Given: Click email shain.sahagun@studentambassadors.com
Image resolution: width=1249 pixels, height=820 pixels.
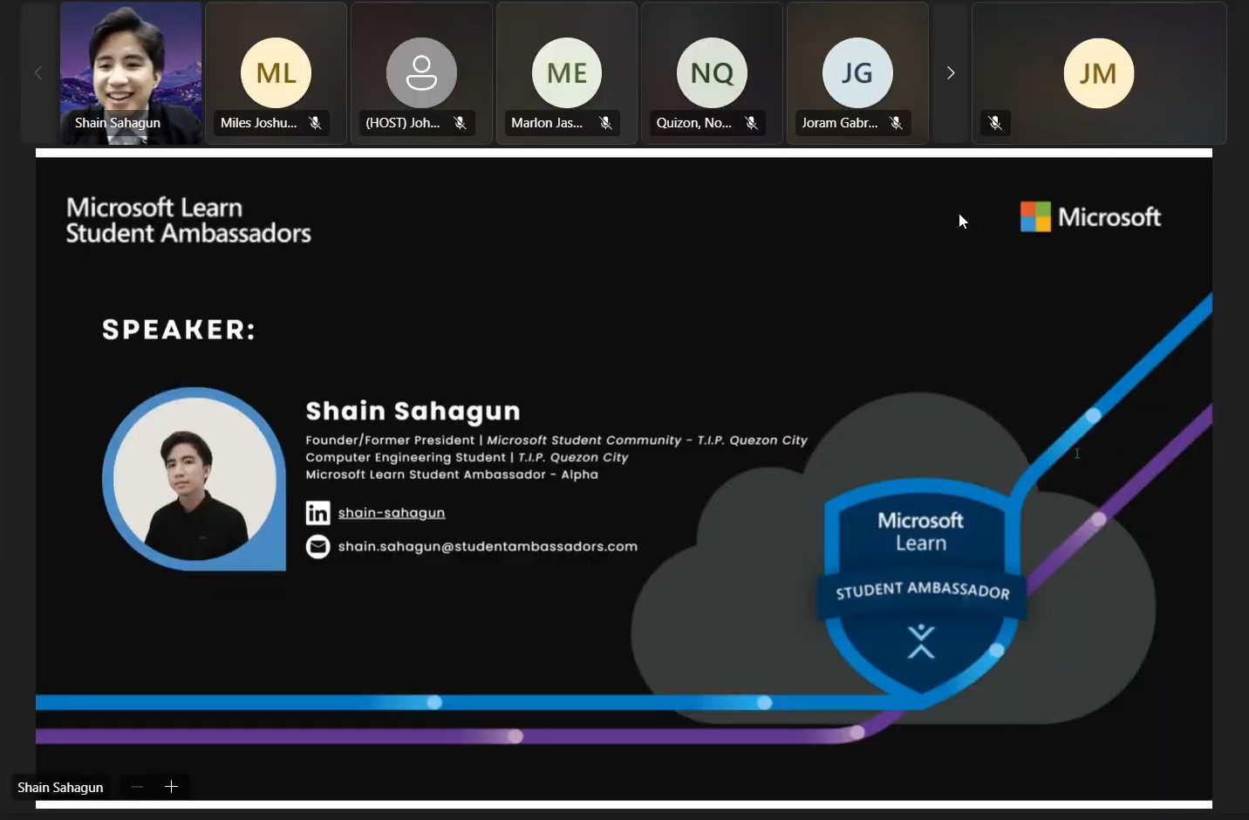Looking at the screenshot, I should (488, 546).
